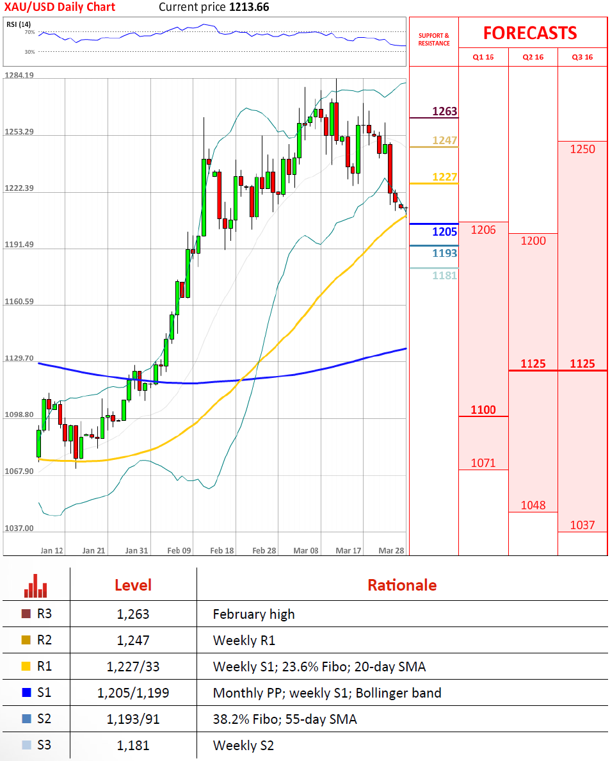
Task: Click the XAU/USD Daily Chart title
Action: (60, 7)
